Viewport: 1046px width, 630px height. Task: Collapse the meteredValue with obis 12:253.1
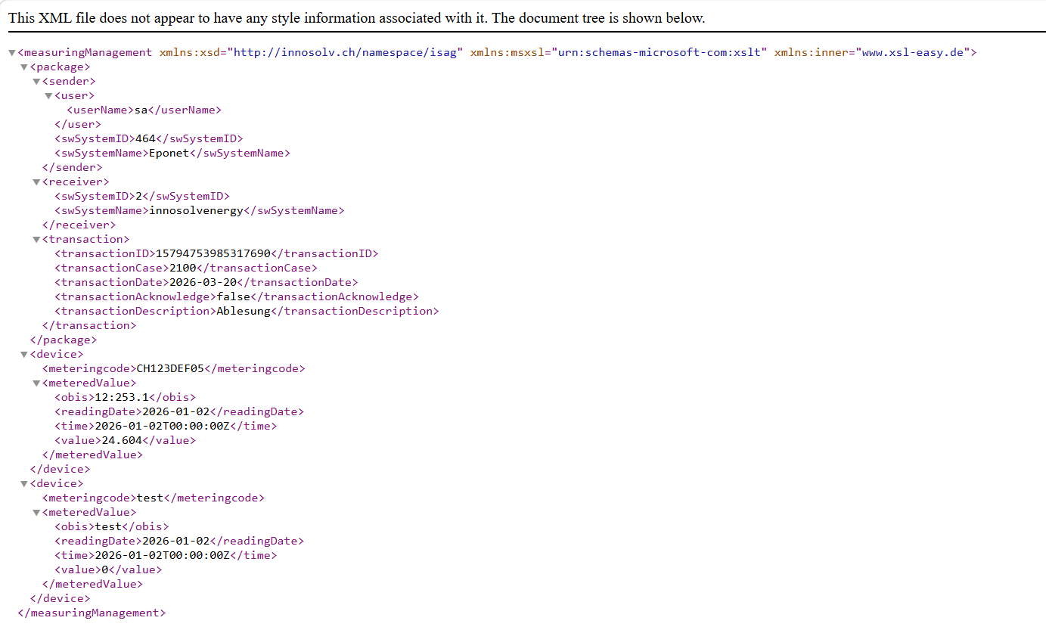(x=36, y=383)
